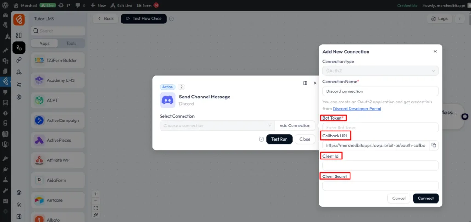Click the Client Id input field
Viewport: 471px width, 222px height.
coord(380,165)
